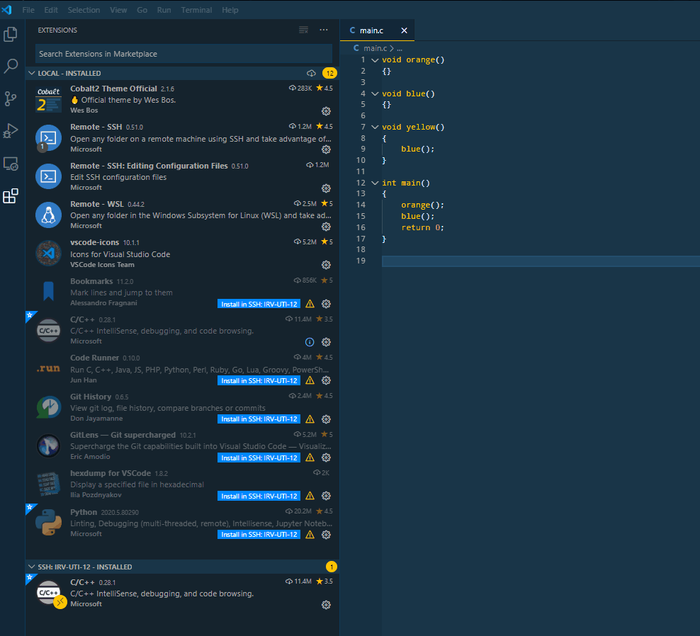Open the Terminal menu
Screen dimensions: 700x636
click(196, 9)
